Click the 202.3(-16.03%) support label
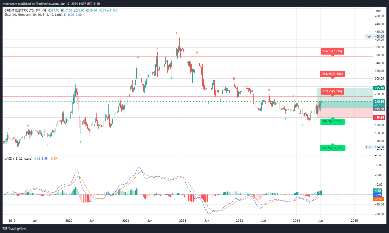389x233 pixels. point(332,121)
